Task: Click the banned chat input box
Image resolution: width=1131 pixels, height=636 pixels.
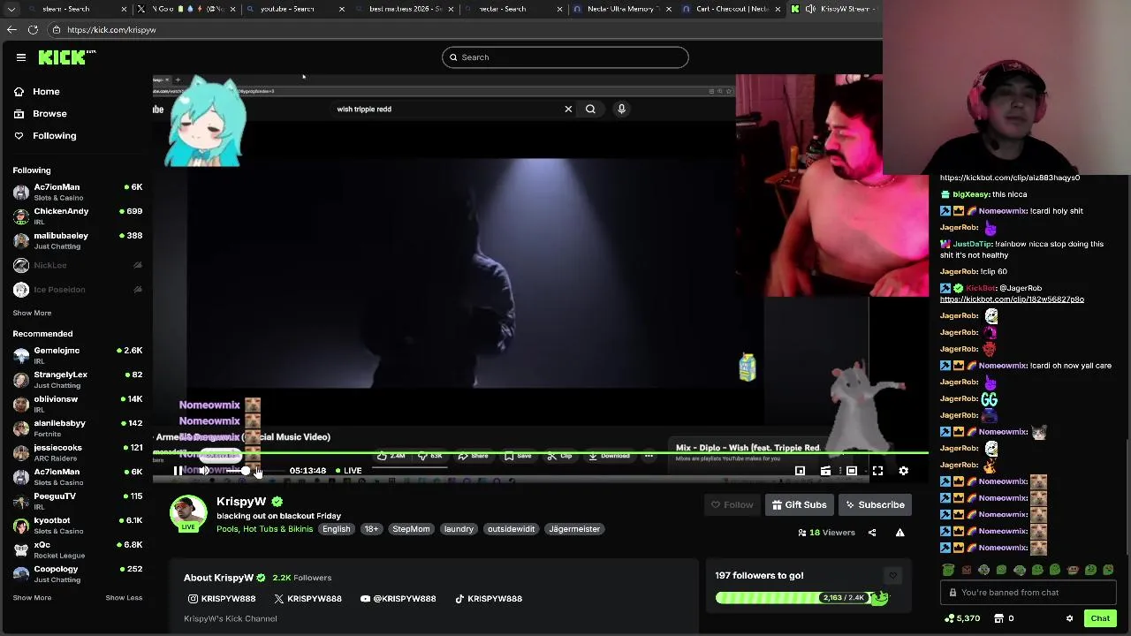Action: [x=1029, y=593]
